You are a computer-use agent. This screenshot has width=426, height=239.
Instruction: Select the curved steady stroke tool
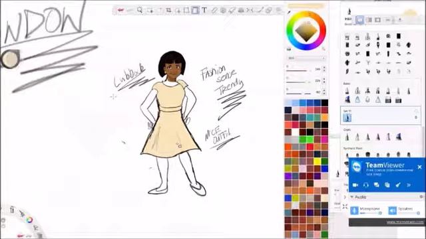[x=260, y=11]
